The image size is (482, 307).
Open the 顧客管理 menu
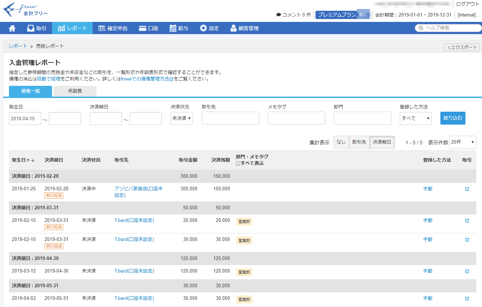[x=244, y=28]
